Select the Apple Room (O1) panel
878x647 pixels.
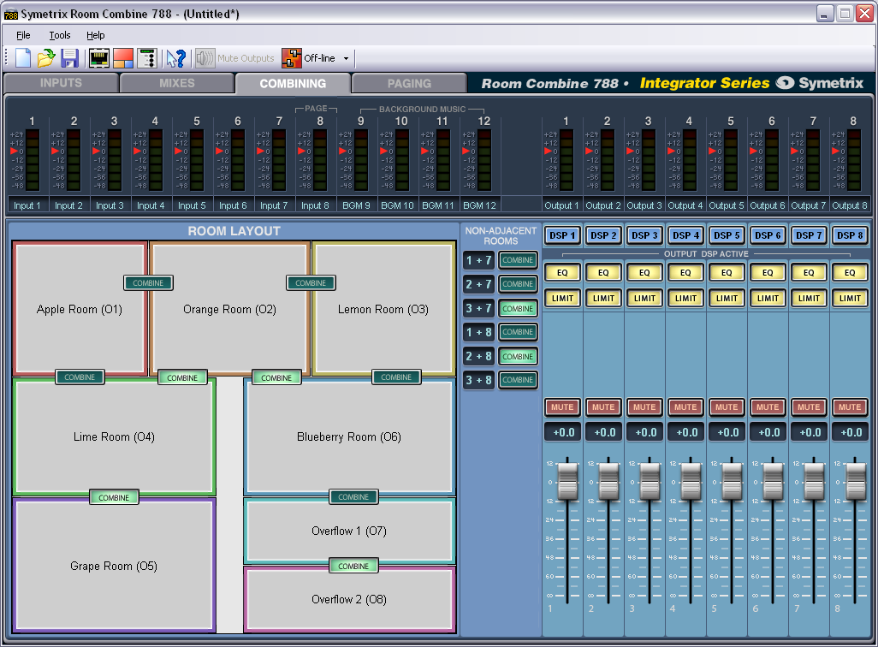[x=80, y=309]
